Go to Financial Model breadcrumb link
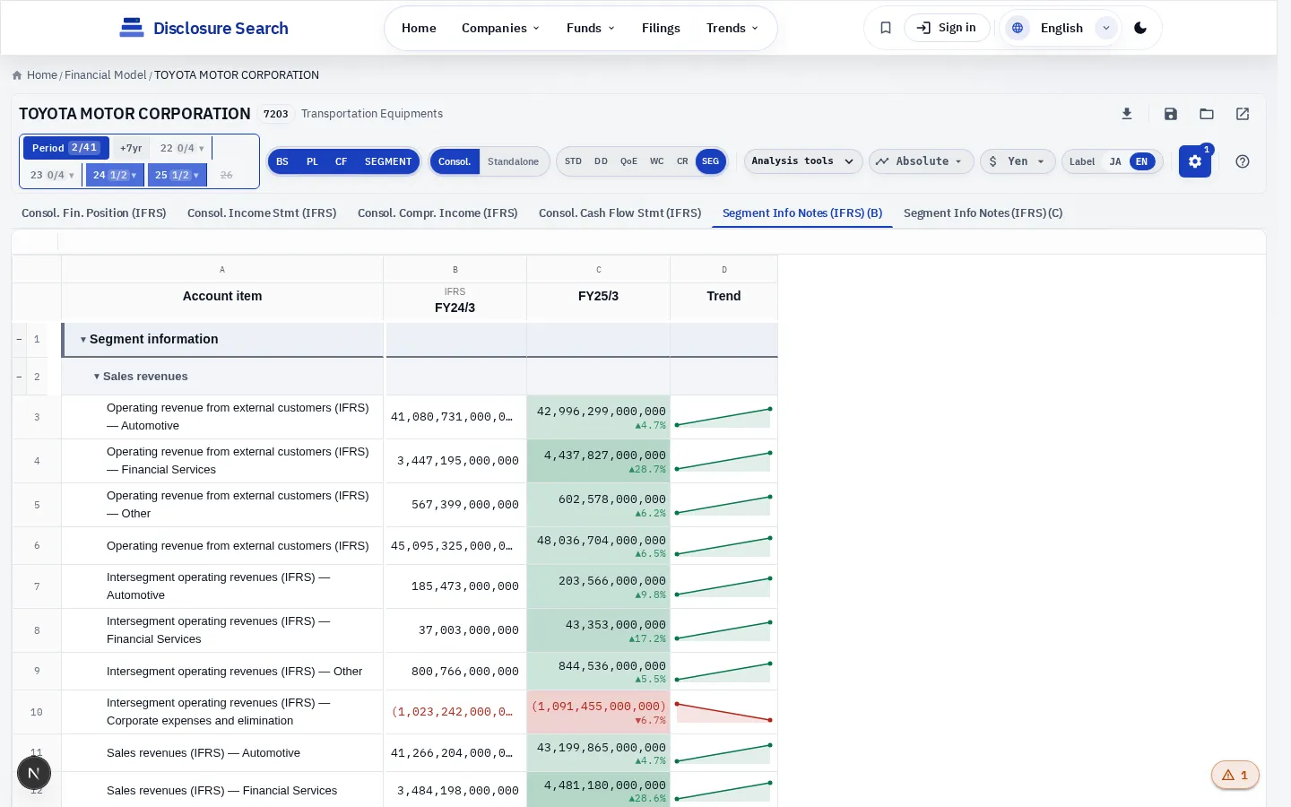The width and height of the screenshot is (1291, 807). tap(105, 75)
